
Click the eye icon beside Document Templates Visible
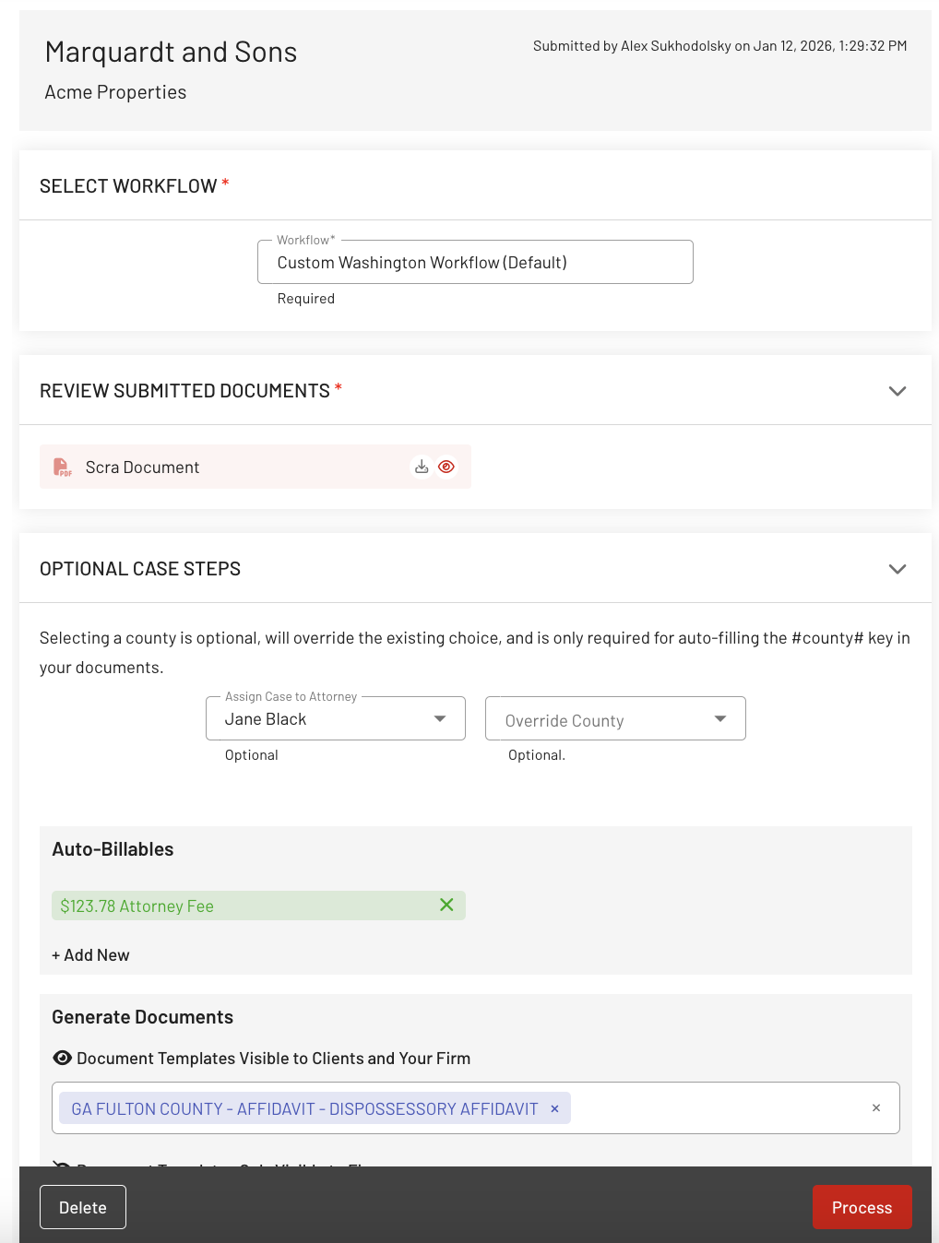click(x=62, y=1059)
